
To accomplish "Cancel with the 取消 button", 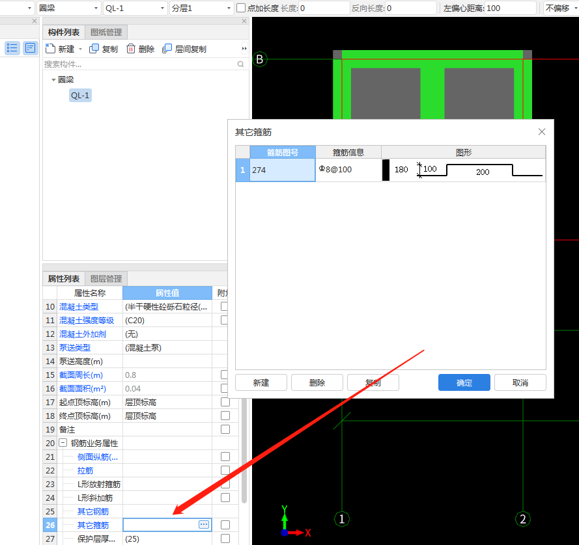I will 520,382.
